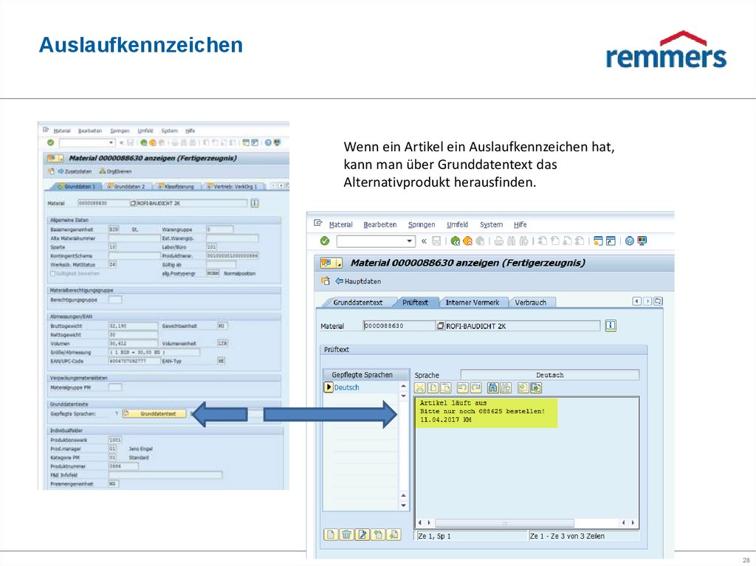Open System menu in Prüftext window

(x=491, y=224)
